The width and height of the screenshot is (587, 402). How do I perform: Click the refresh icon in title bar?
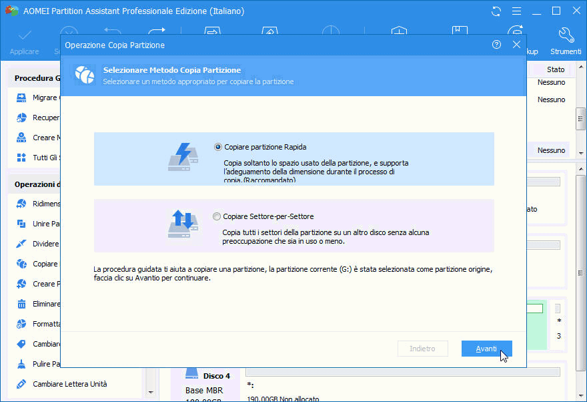point(496,11)
